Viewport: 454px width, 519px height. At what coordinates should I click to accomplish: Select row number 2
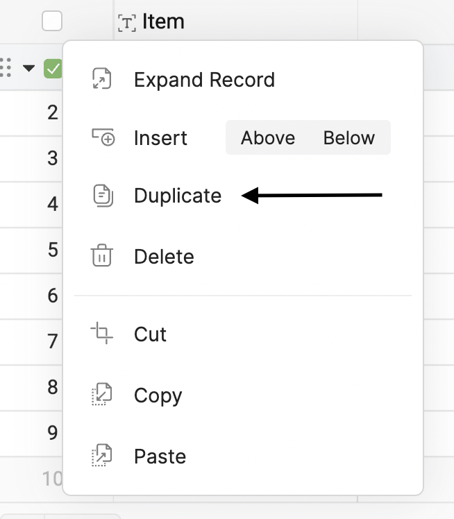[53, 113]
